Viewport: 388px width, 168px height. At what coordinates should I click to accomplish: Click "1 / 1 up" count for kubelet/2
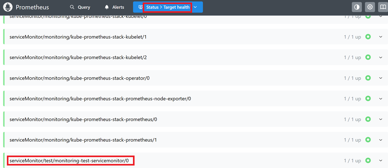[352, 58]
